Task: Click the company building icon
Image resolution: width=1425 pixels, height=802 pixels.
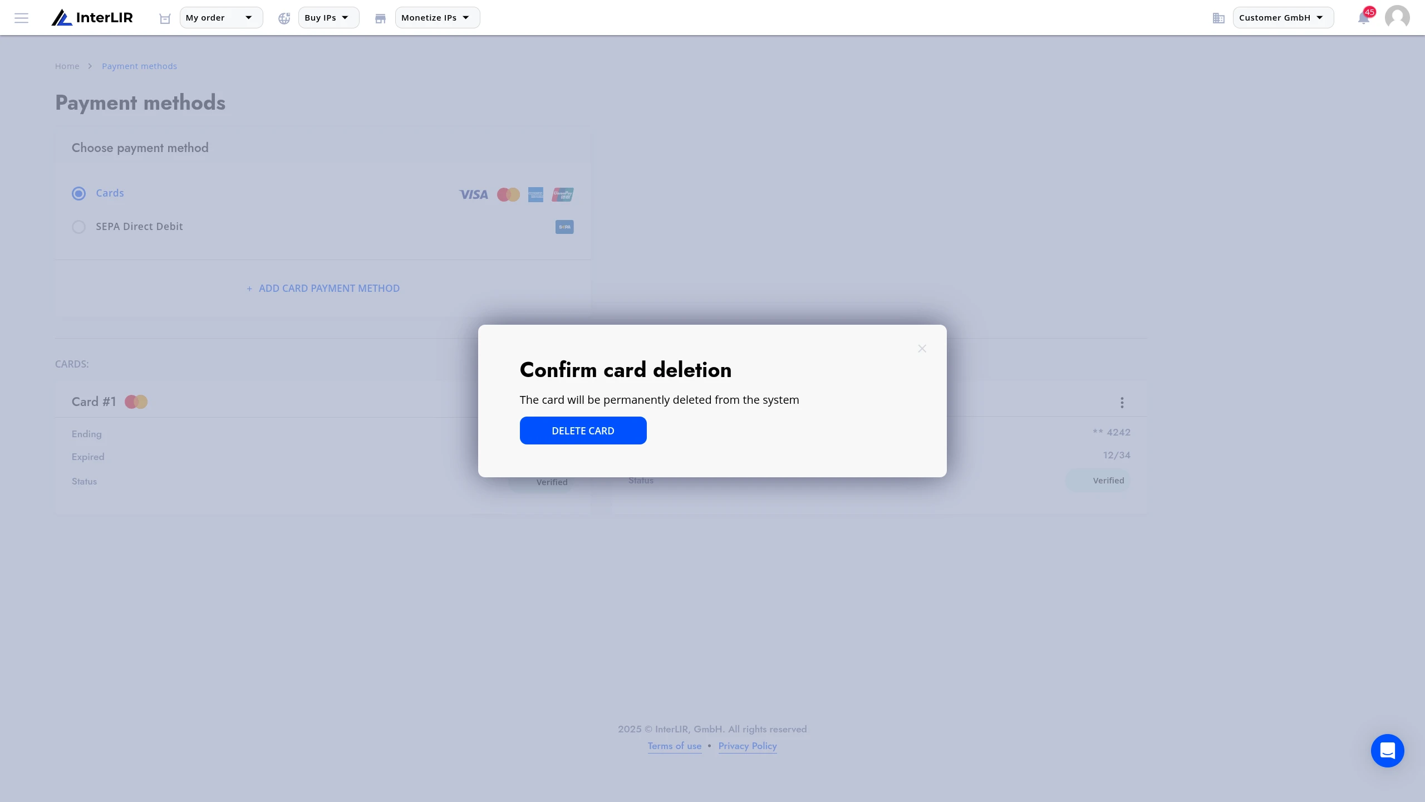Action: (x=1218, y=18)
